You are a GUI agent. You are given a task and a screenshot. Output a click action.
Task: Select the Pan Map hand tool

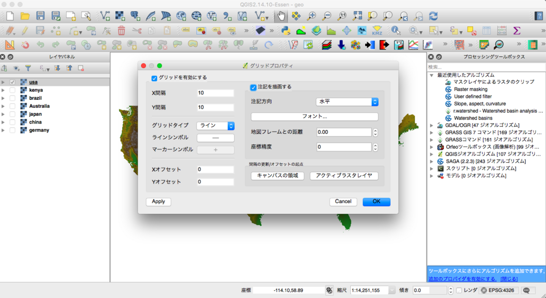point(280,15)
